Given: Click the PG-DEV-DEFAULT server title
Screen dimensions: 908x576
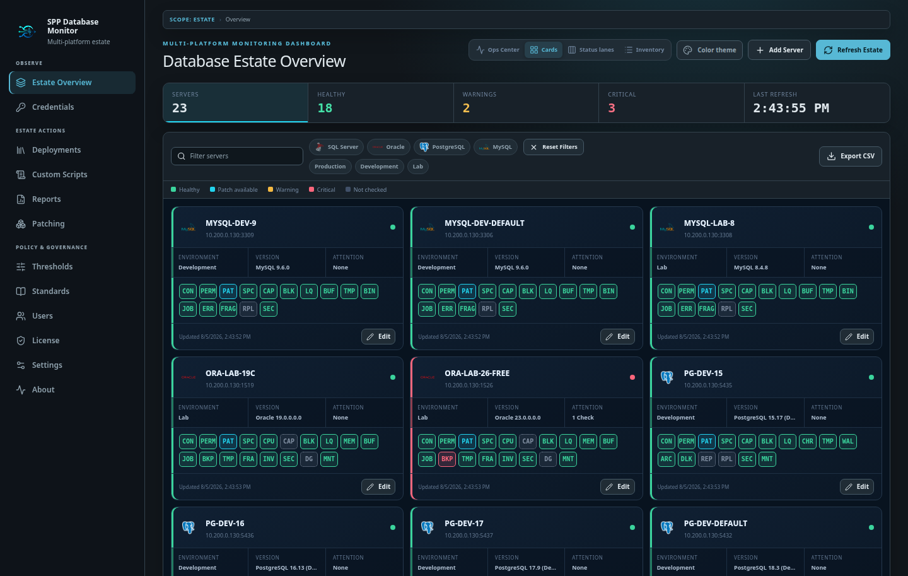Looking at the screenshot, I should point(716,524).
